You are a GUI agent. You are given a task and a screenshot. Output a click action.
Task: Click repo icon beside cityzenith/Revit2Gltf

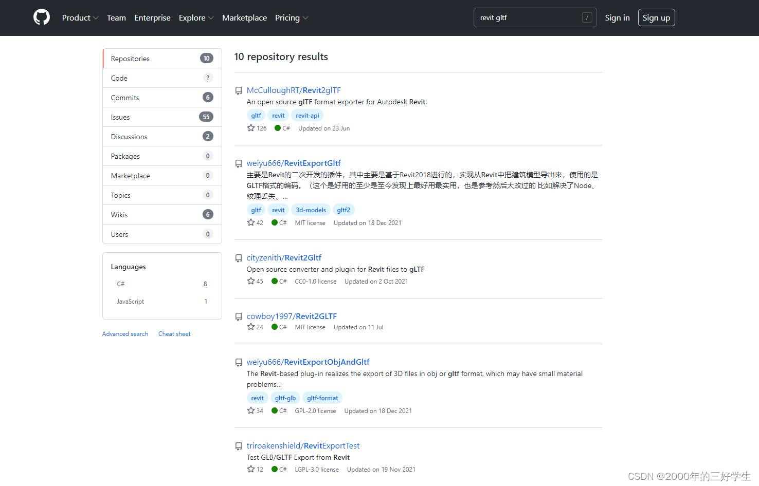pyautogui.click(x=239, y=258)
